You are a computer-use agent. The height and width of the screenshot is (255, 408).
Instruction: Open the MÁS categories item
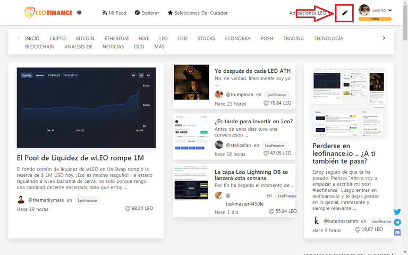(x=159, y=47)
